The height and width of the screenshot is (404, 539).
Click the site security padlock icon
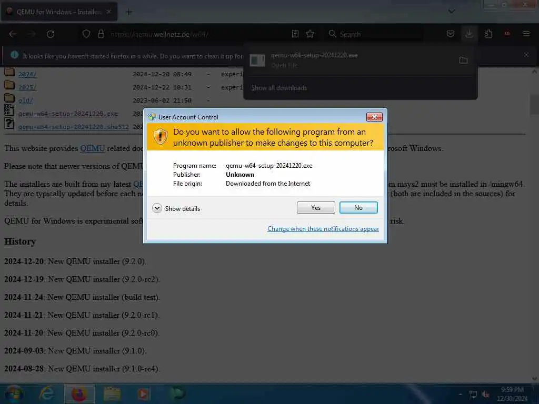click(101, 34)
